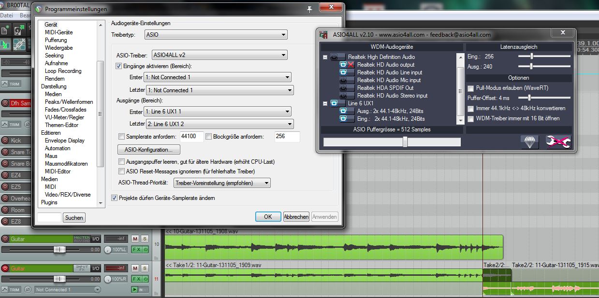The width and height of the screenshot is (599, 298).
Task: Click the ASIO4ALL parachute safe-defaults icon
Action: (530, 142)
